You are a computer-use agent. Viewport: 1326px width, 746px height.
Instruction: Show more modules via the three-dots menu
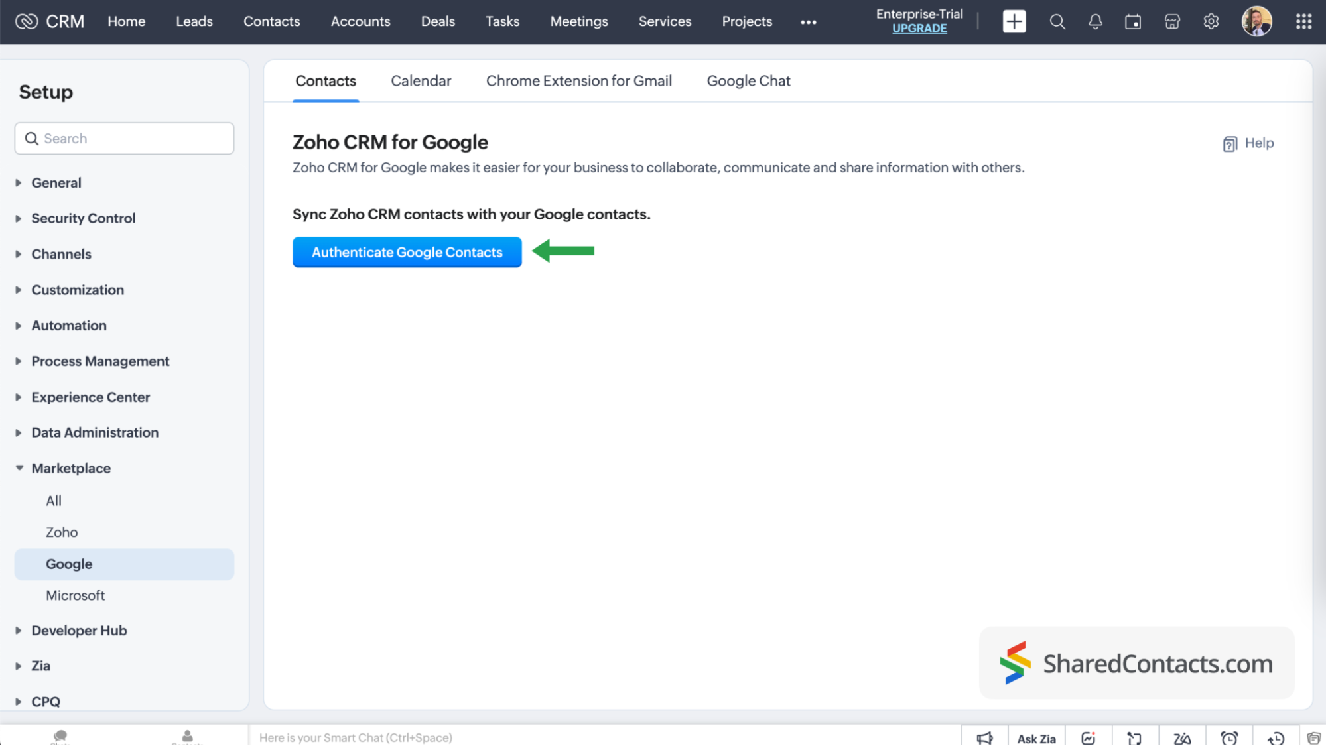coord(808,22)
